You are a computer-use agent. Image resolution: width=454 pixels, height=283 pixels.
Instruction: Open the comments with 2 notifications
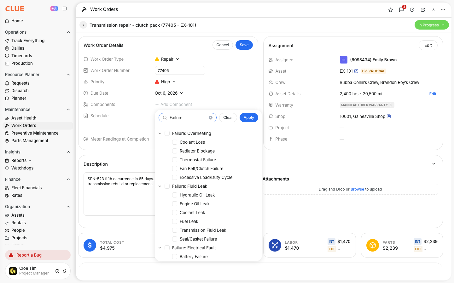(x=401, y=10)
